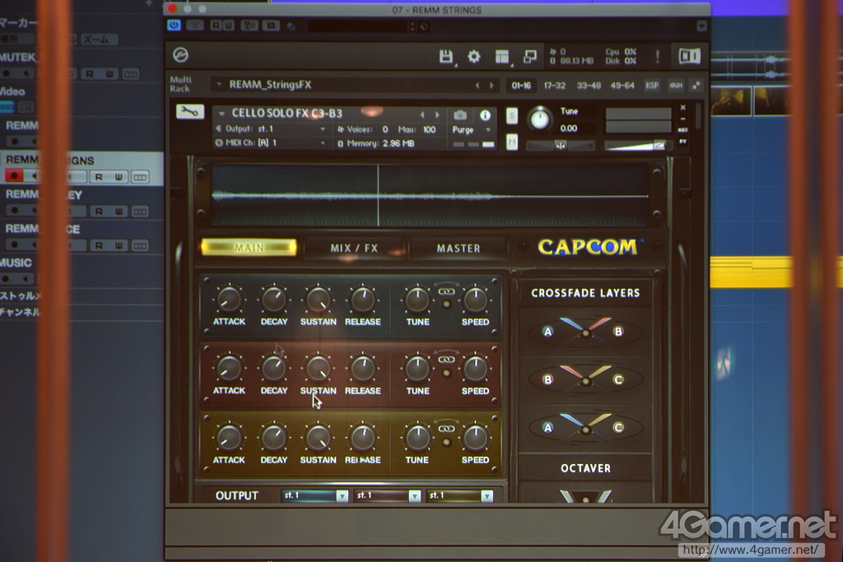The image size is (843, 562).
Task: Click the lanes icon on the REMM track ending in CE
Action: click(x=140, y=245)
